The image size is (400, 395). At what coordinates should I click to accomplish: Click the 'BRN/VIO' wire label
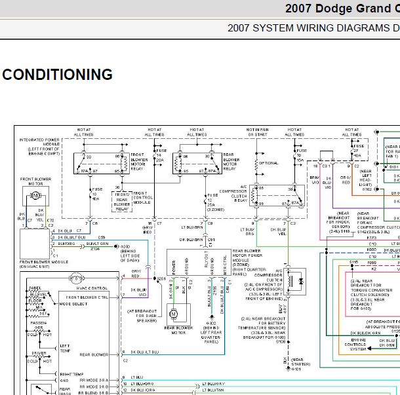315,180
